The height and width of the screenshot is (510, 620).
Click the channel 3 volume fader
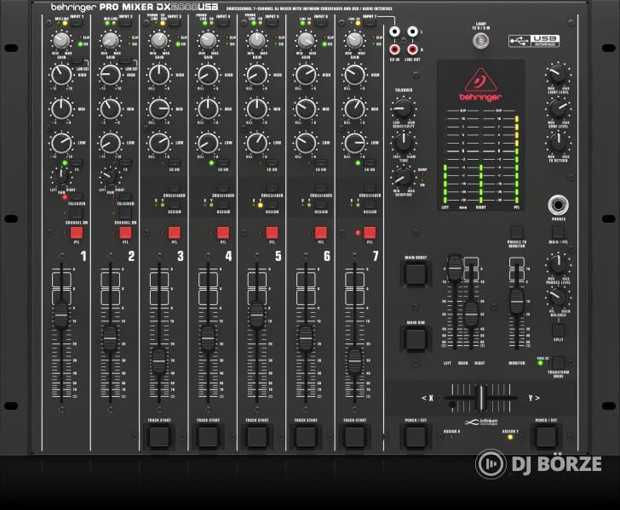(159, 360)
